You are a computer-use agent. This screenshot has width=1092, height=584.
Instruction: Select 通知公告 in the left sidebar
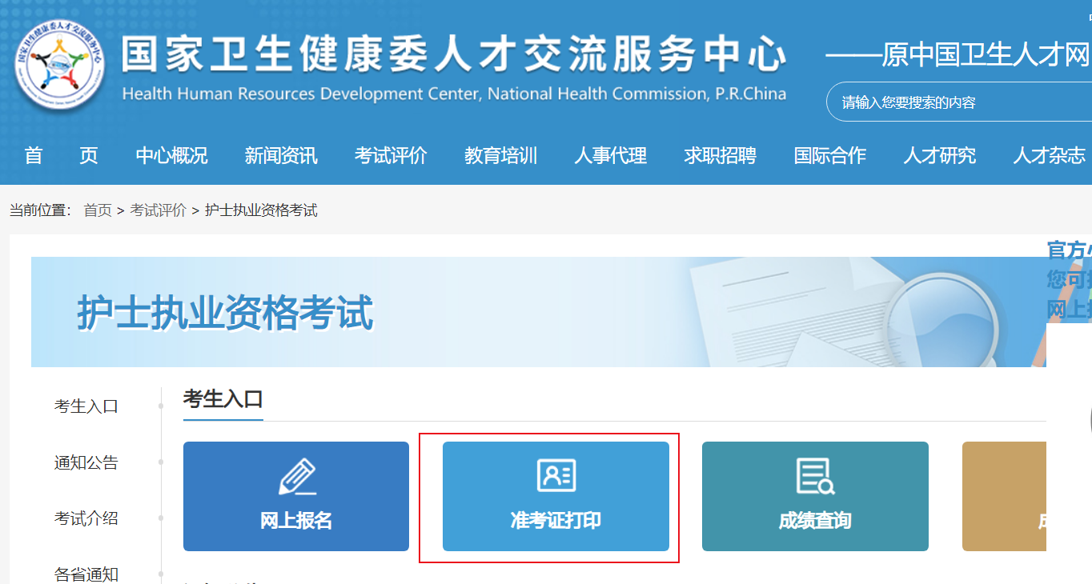click(86, 462)
